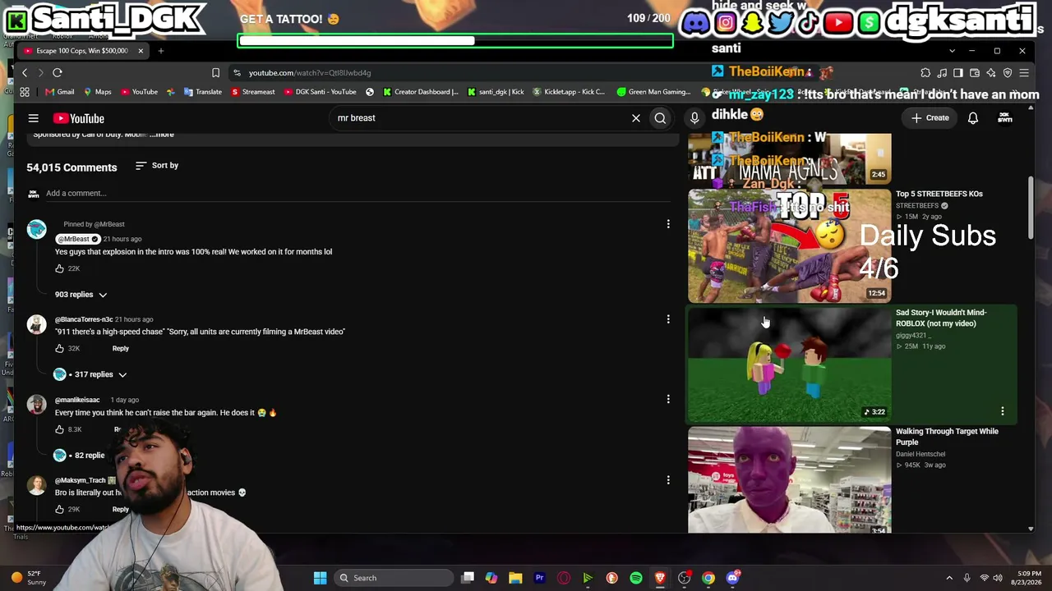The height and width of the screenshot is (591, 1052).
Task: Submit search with the magnifier icon
Action: [x=660, y=118]
